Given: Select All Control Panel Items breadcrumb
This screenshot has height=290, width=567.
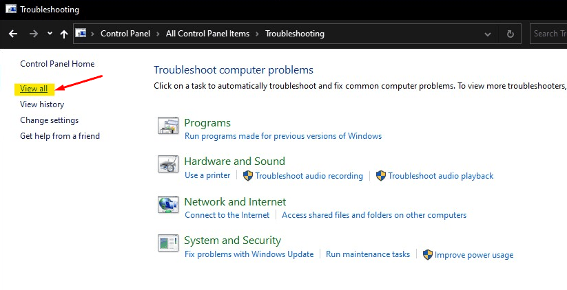Looking at the screenshot, I should (x=207, y=34).
